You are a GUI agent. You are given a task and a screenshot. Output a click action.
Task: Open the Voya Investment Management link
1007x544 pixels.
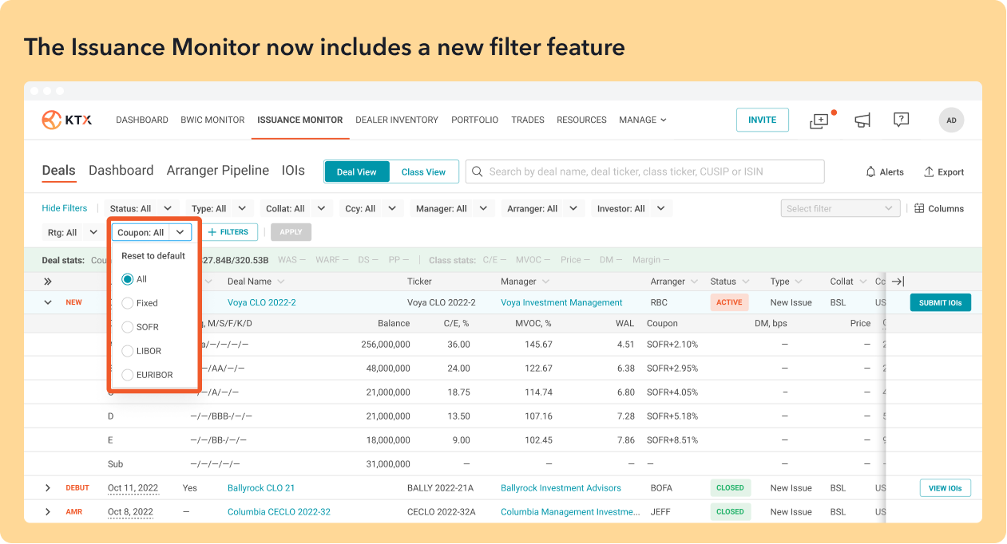click(x=561, y=303)
